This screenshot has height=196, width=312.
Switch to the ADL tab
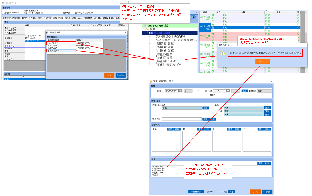pos(80,18)
